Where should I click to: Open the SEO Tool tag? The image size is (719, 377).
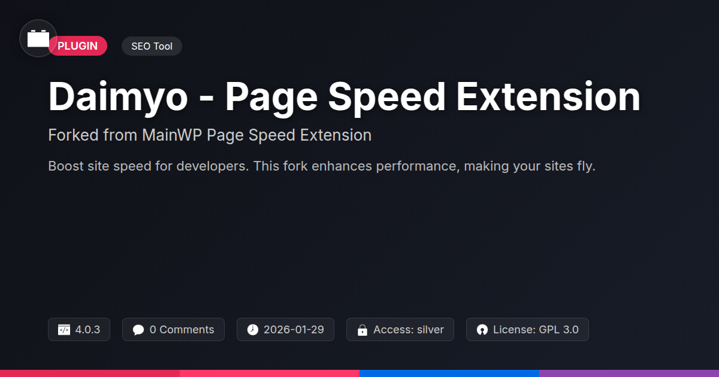click(152, 46)
